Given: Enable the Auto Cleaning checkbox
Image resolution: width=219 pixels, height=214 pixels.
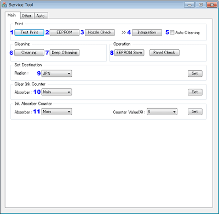Looking at the screenshot, I should click(172, 32).
